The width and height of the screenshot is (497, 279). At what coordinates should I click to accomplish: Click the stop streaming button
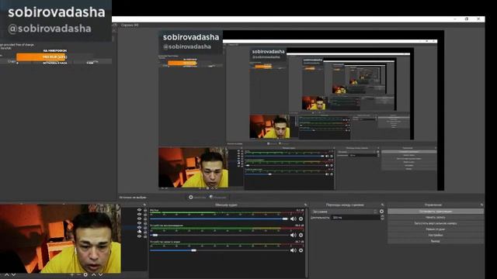(436, 211)
